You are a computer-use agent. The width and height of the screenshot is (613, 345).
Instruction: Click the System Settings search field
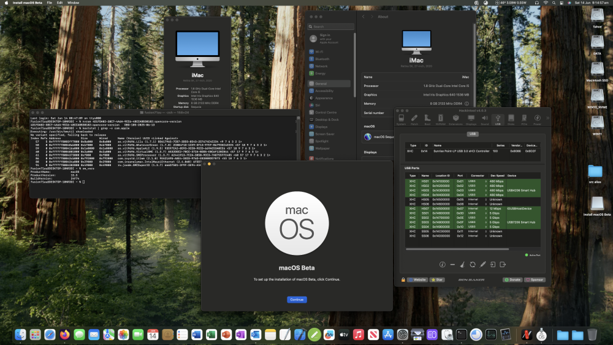[x=331, y=26]
